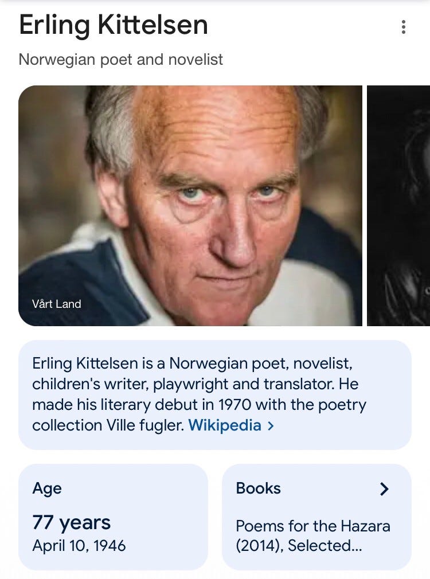Open the Books heading label
This screenshot has height=579, width=430.
[x=258, y=488]
